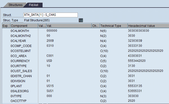Click the Struct. input field

(x=50, y=15)
